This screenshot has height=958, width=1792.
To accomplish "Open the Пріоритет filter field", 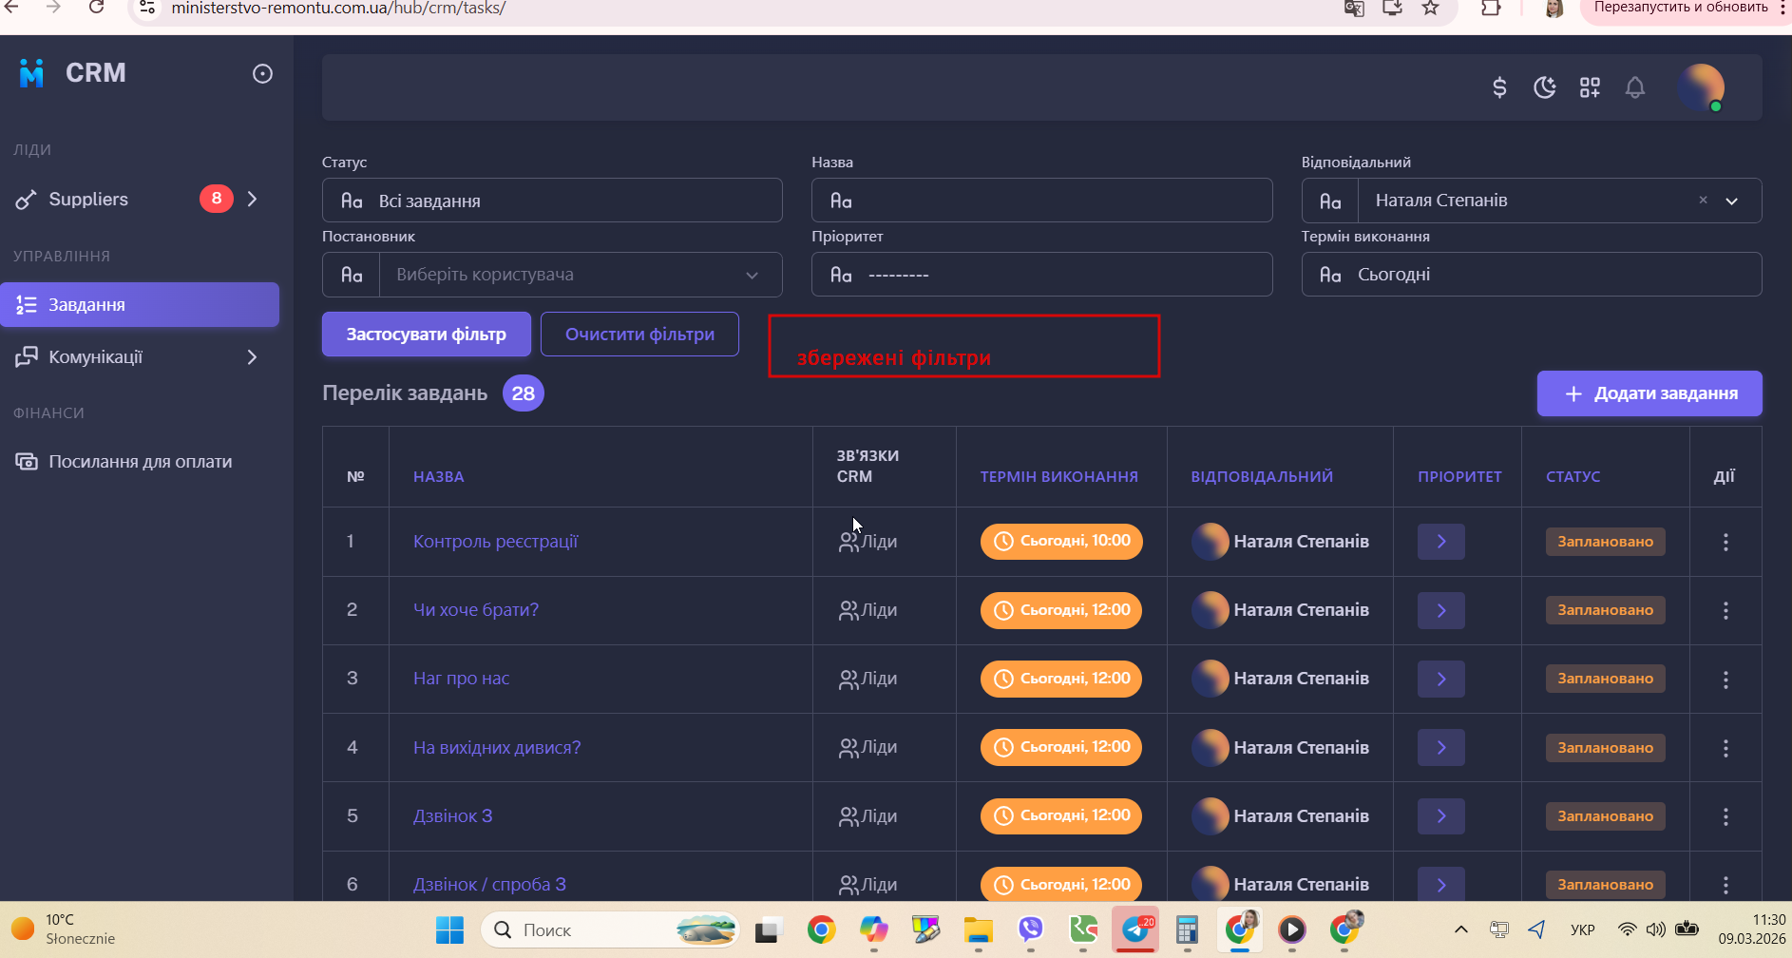I will [x=1041, y=275].
